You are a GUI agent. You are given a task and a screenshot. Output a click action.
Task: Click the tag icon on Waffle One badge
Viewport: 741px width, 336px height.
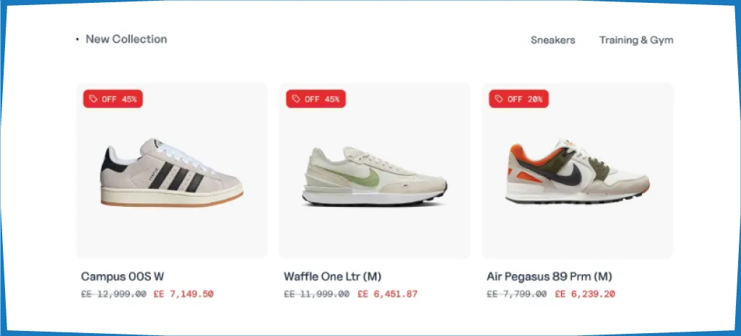tap(296, 99)
